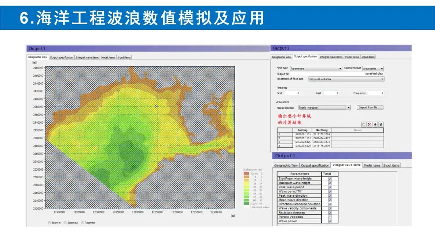Click the dark green bathymetry legend swatch
The width and height of the screenshot is (435, 244).
[x=246, y=203]
